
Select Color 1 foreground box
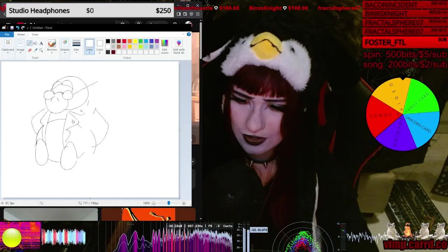pos(89,47)
